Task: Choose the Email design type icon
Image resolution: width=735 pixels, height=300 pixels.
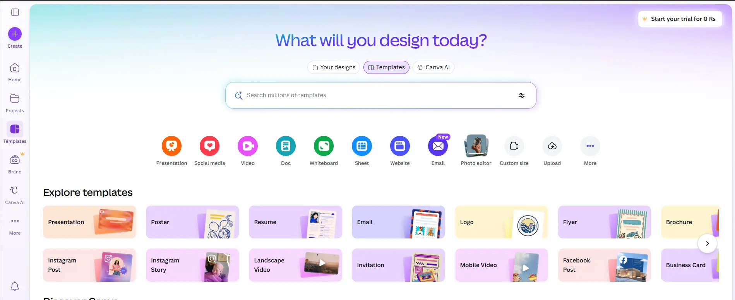Action: click(438, 146)
